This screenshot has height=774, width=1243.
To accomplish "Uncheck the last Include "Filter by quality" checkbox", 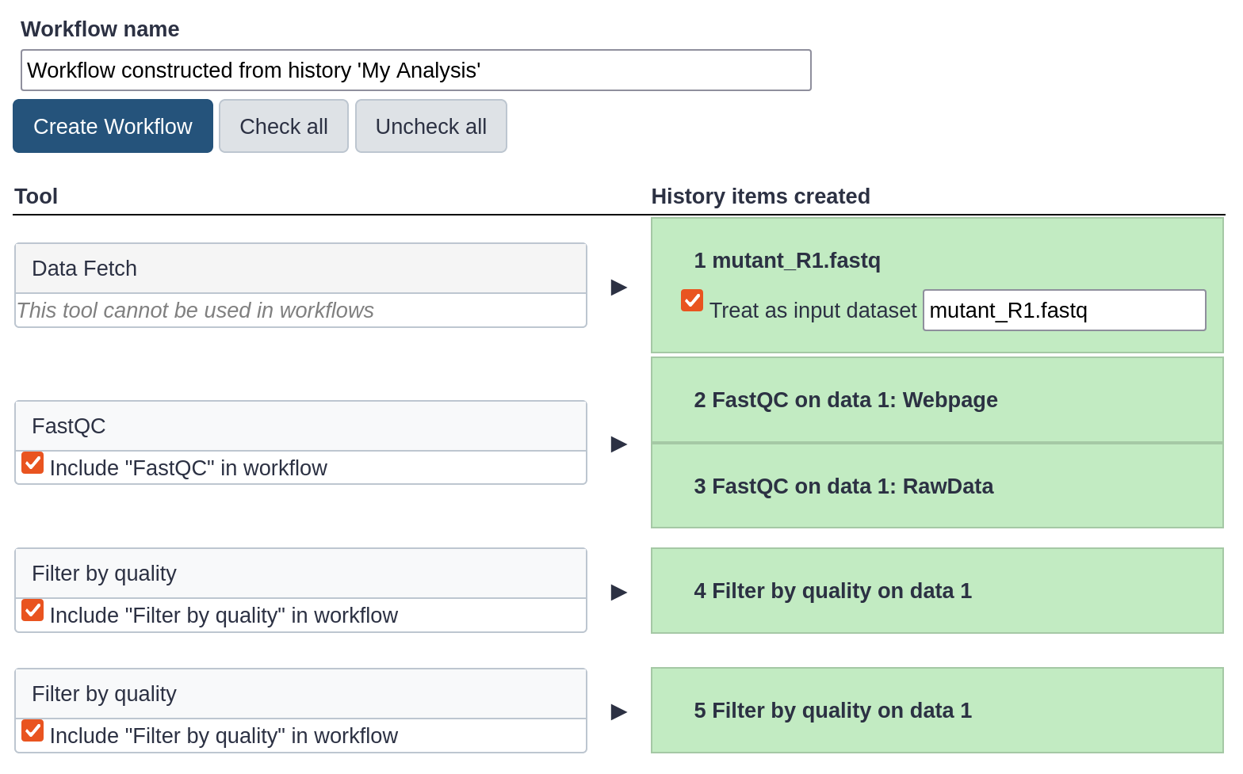I will [x=33, y=730].
